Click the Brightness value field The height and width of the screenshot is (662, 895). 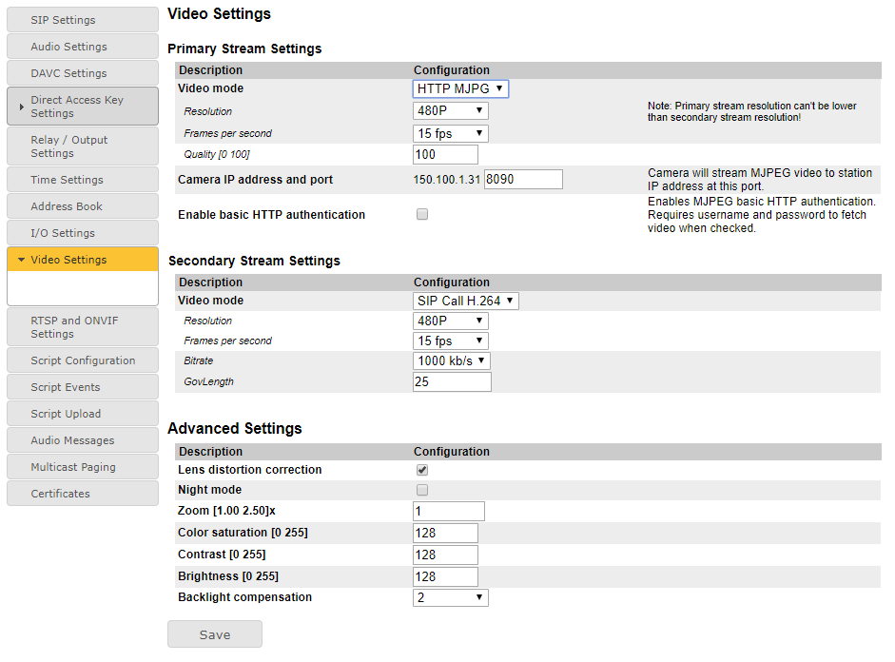(x=445, y=576)
